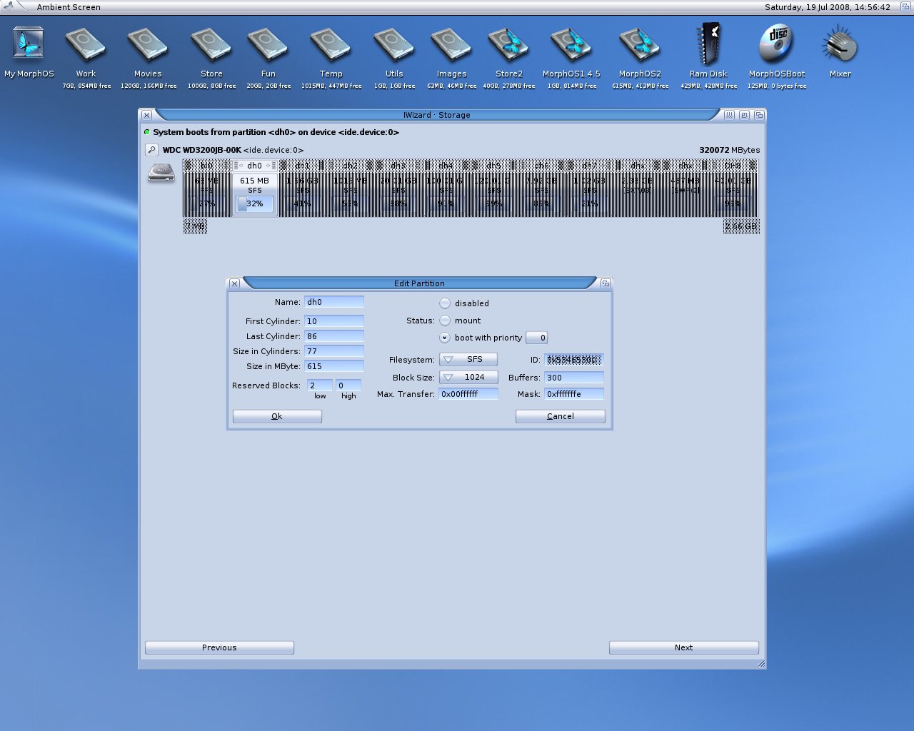
Task: Open the Block Size 1024 dropdown
Action: pyautogui.click(x=468, y=378)
